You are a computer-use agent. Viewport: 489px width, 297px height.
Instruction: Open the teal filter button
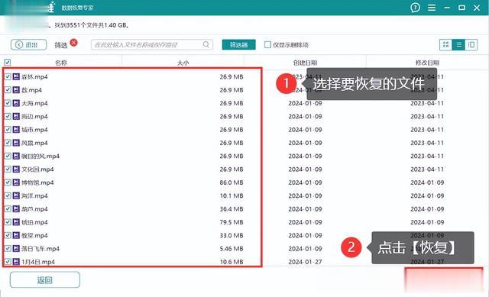pos(239,44)
